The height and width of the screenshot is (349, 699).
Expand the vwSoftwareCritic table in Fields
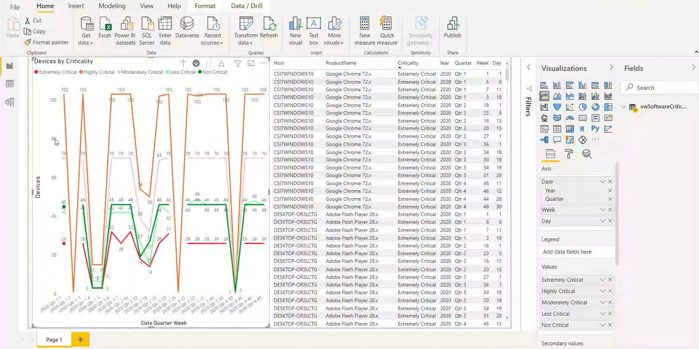click(x=624, y=107)
